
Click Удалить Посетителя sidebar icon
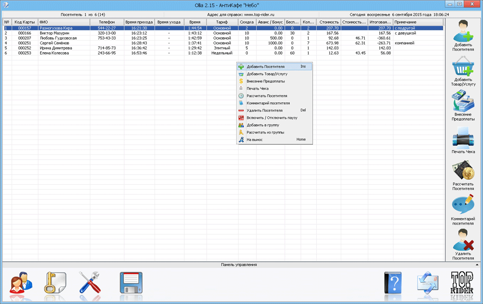[463, 240]
